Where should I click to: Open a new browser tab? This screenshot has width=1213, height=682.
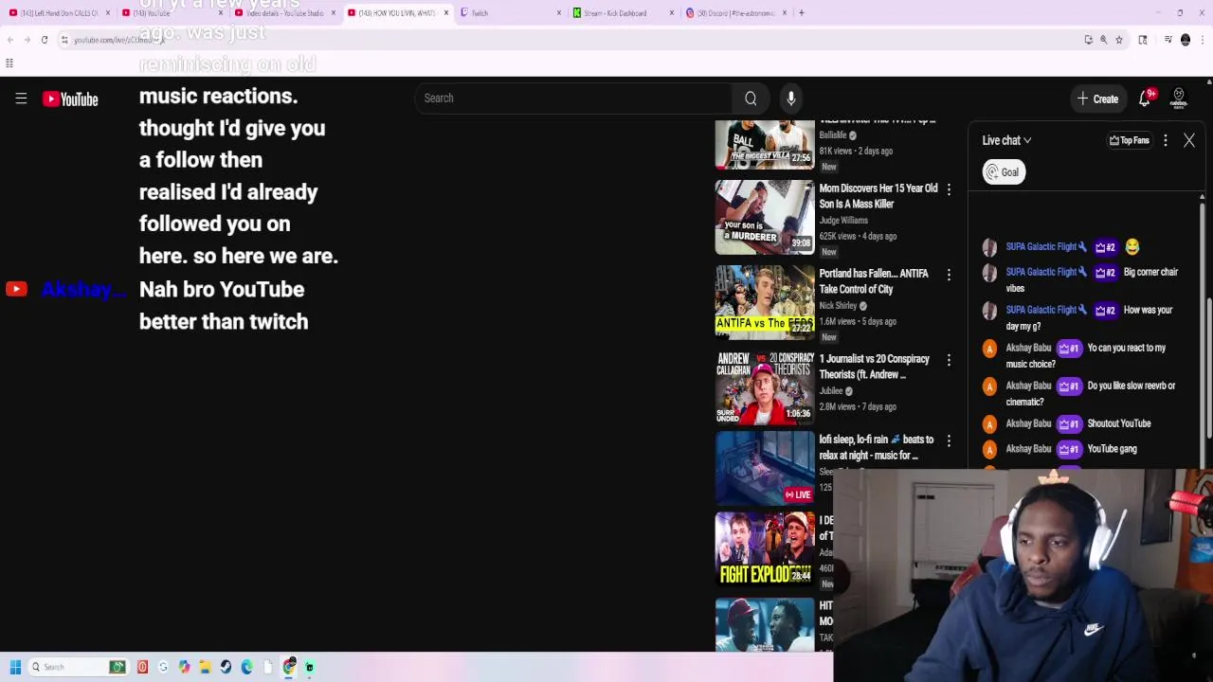pyautogui.click(x=802, y=13)
